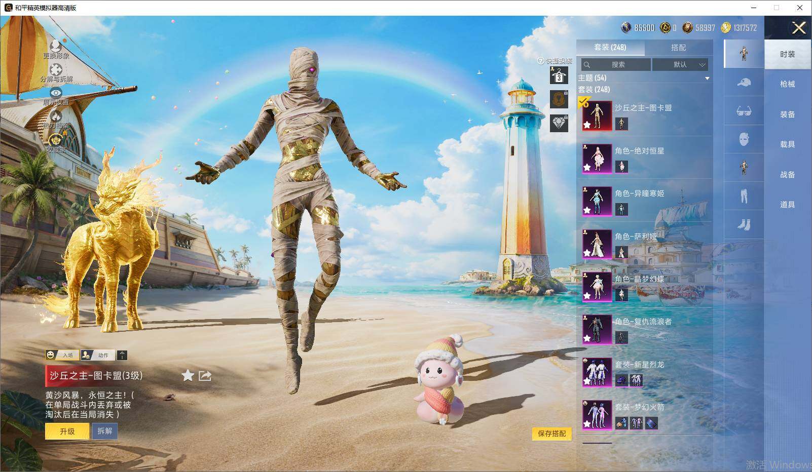
Task: Select the 角色-复仇流浪者 outfit thumbnail
Action: click(597, 329)
